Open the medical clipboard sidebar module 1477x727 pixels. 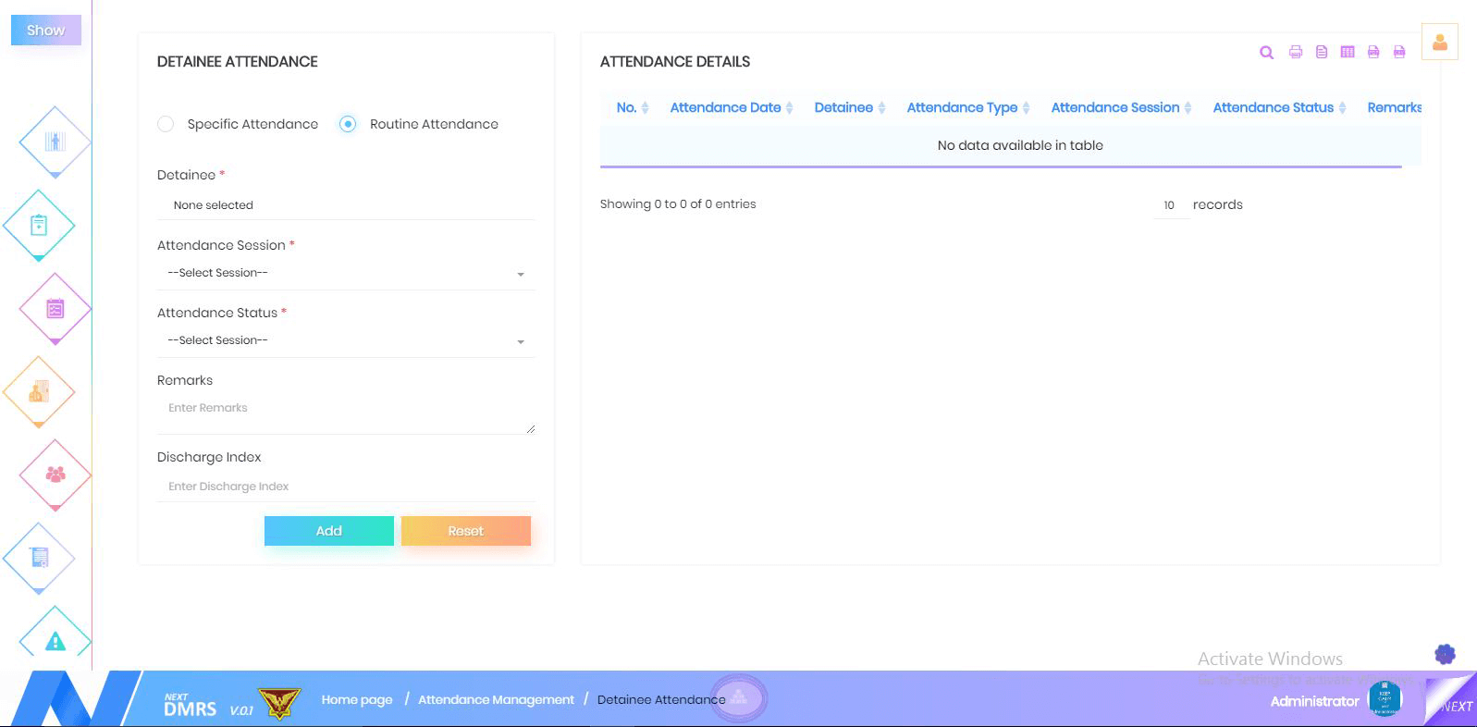point(39,225)
